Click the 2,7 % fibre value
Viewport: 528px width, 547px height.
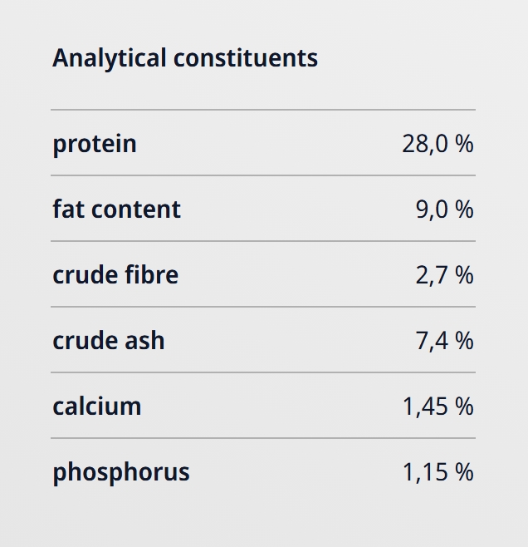point(444,275)
